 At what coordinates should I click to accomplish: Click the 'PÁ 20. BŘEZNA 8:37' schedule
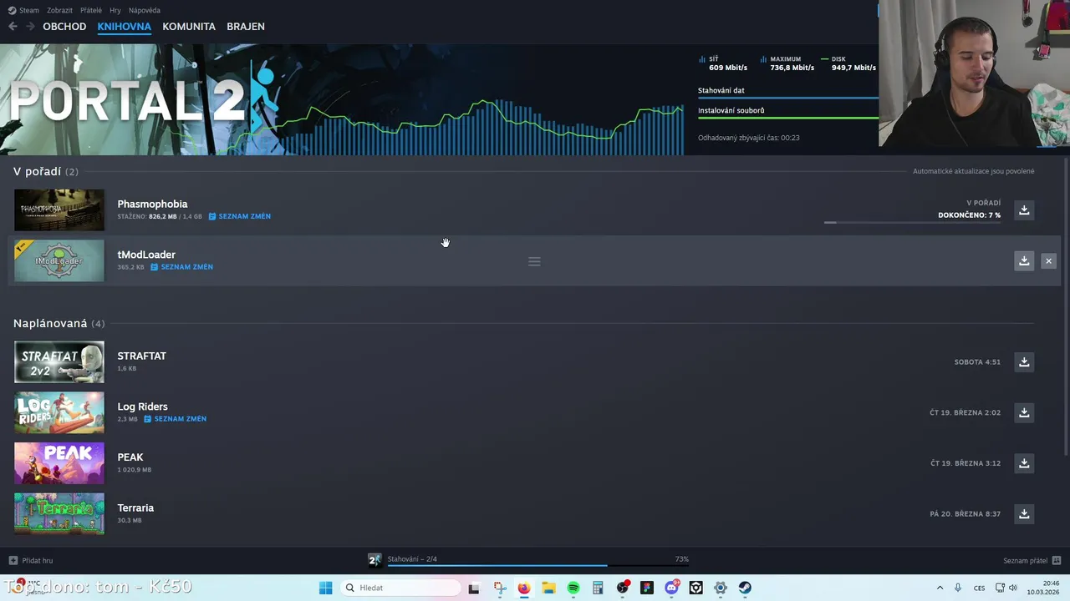tap(965, 514)
